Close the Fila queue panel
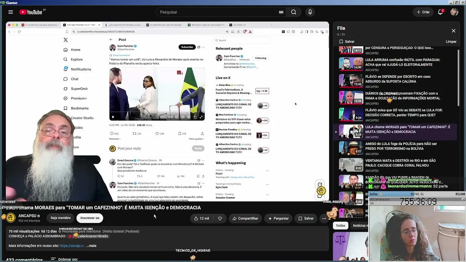The width and height of the screenshot is (466, 262). click(454, 31)
